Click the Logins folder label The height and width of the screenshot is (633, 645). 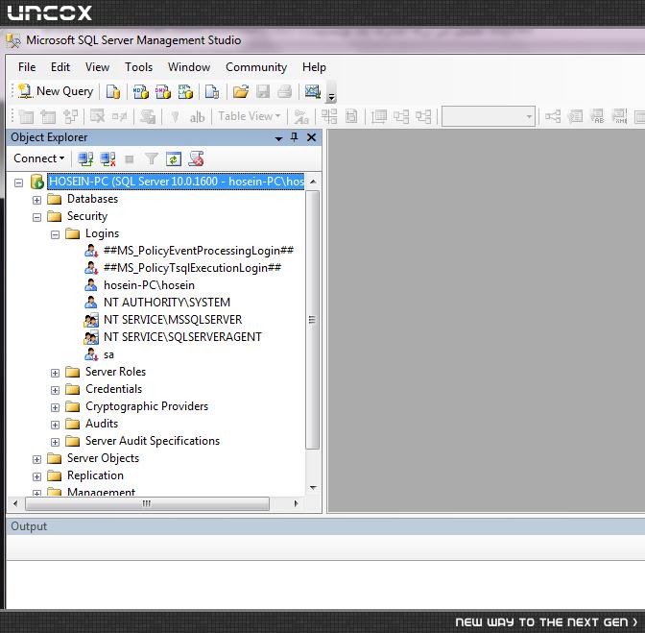[x=102, y=233]
